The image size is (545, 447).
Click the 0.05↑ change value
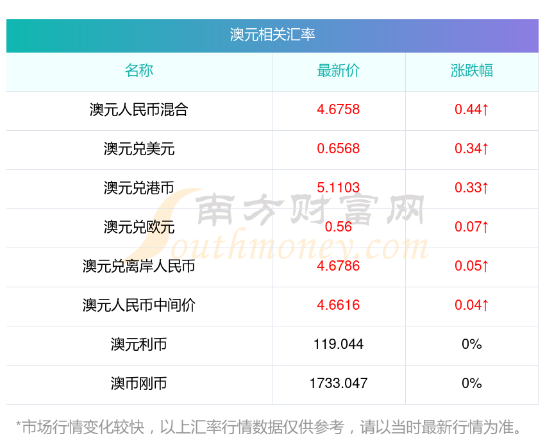click(x=472, y=266)
